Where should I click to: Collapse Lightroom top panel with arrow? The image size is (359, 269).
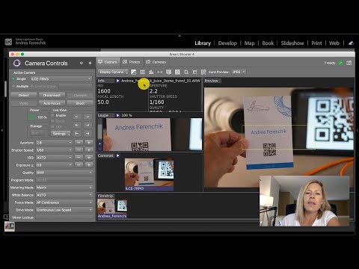[179, 36]
